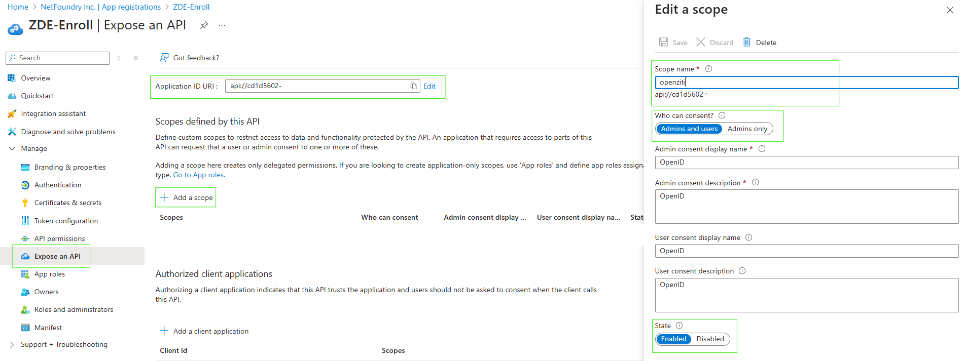The width and height of the screenshot is (965, 361).
Task: Show info tooltip for Scope name
Action: (709, 69)
